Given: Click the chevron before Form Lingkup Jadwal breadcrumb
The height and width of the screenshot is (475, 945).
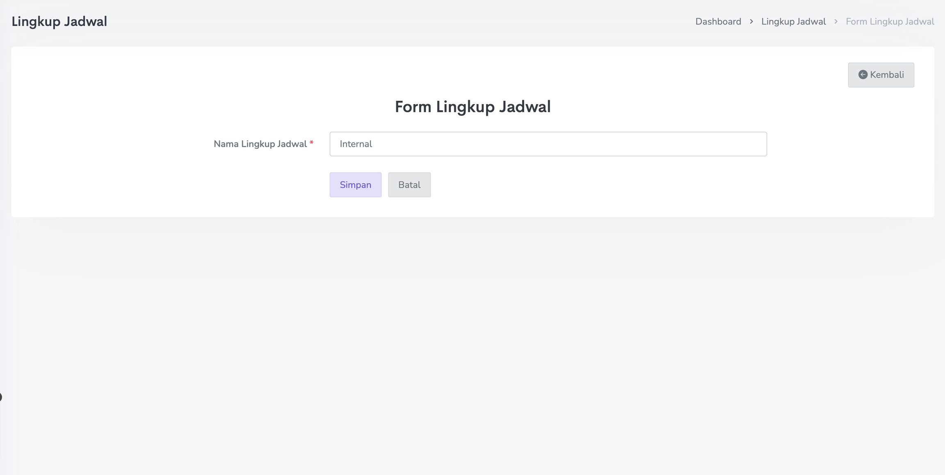Looking at the screenshot, I should [x=836, y=21].
